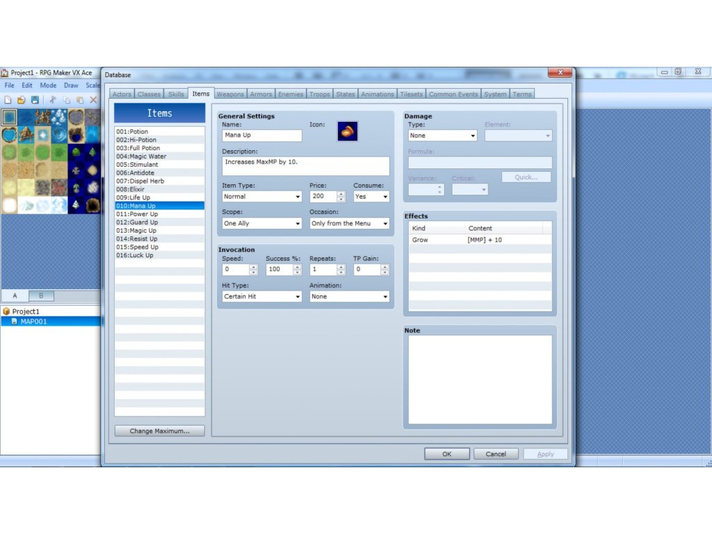
Task: Change the Mana Up item icon
Action: [x=348, y=131]
